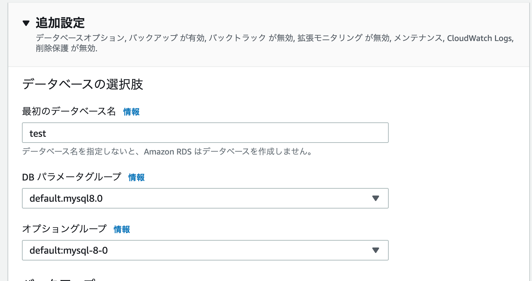Select the initial database name input field
The width and height of the screenshot is (532, 281).
click(205, 133)
